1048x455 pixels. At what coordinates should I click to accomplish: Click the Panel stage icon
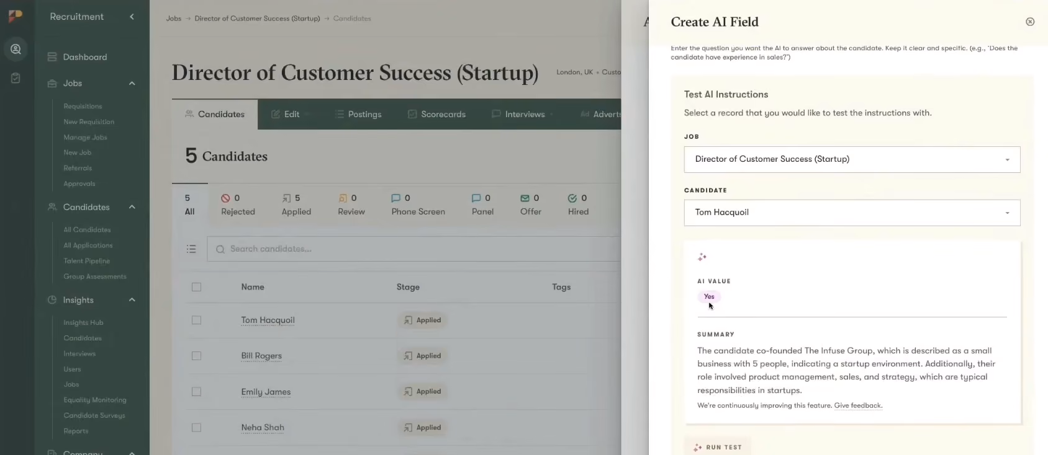[x=476, y=198]
